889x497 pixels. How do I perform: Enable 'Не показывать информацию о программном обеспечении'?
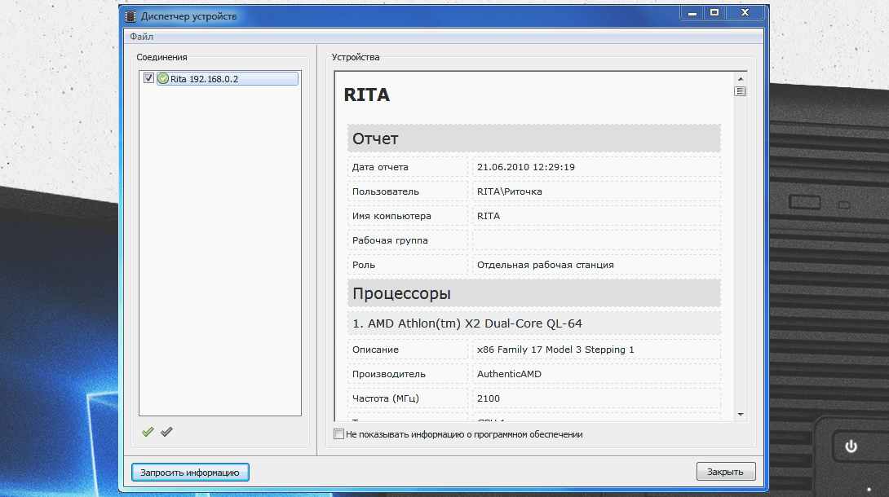(339, 435)
